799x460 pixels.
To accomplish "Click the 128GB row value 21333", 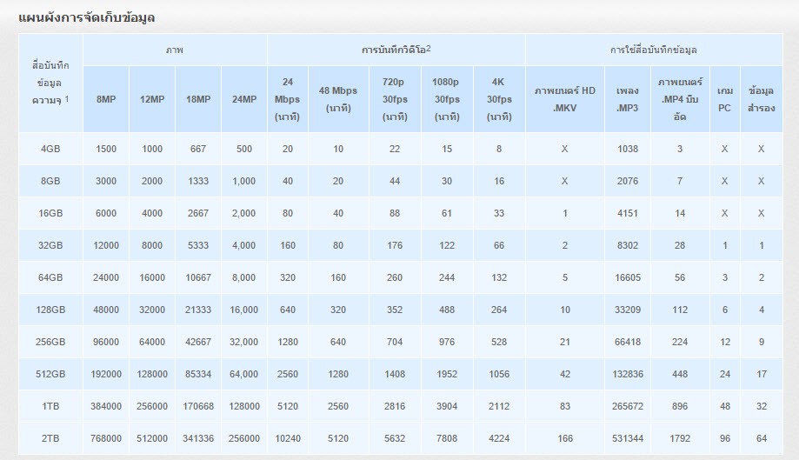I will point(198,310).
